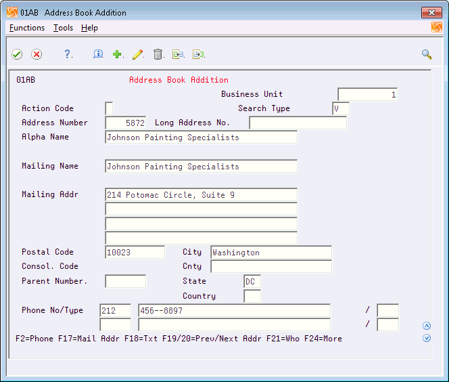The width and height of the screenshot is (449, 382).
Task: Click the City field containing Washington
Action: [x=271, y=253]
